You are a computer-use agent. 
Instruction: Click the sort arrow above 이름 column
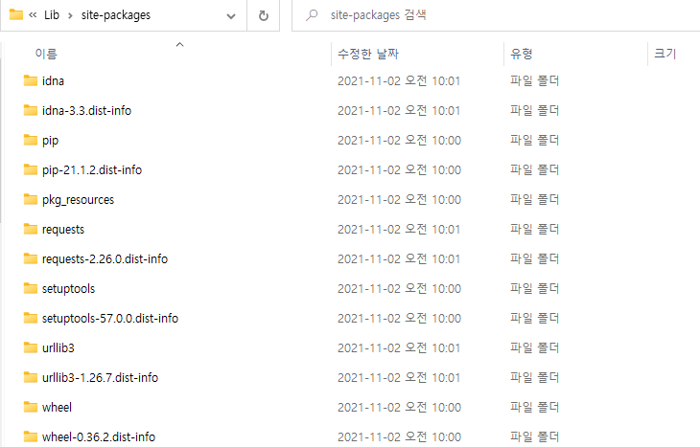click(x=180, y=44)
